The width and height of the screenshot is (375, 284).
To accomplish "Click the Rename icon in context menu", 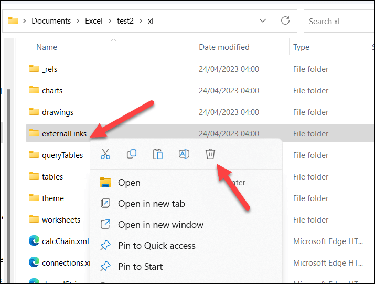I will click(184, 154).
